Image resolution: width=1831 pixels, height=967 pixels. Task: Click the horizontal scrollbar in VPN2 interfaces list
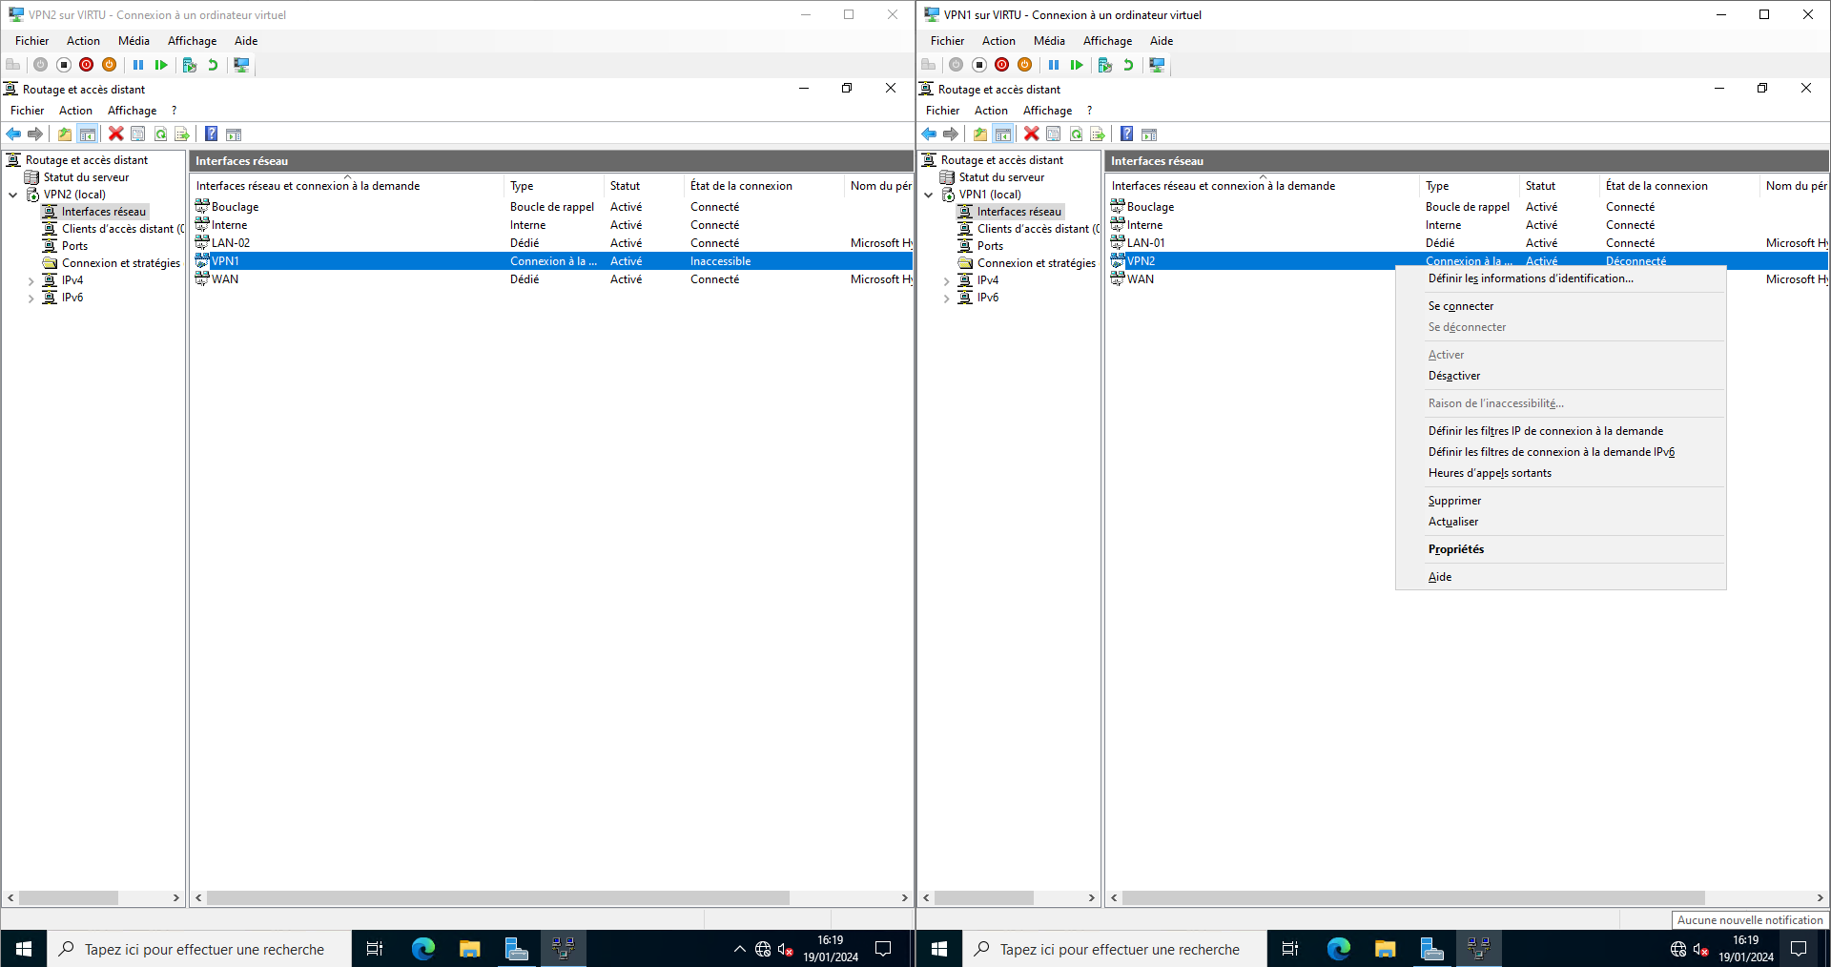[x=498, y=897]
